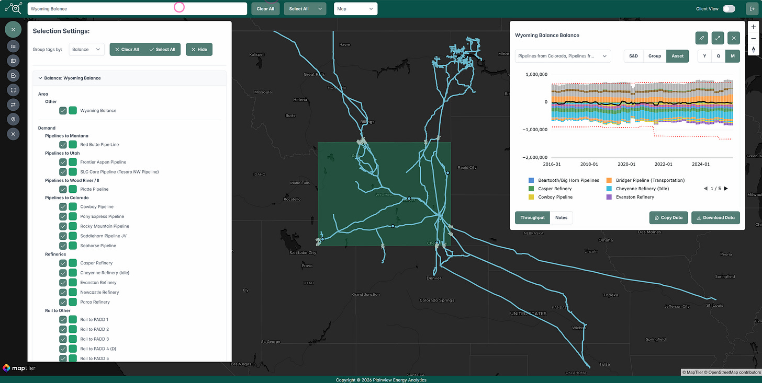Open the Map view dropdown
The height and width of the screenshot is (383, 762).
pyautogui.click(x=355, y=9)
